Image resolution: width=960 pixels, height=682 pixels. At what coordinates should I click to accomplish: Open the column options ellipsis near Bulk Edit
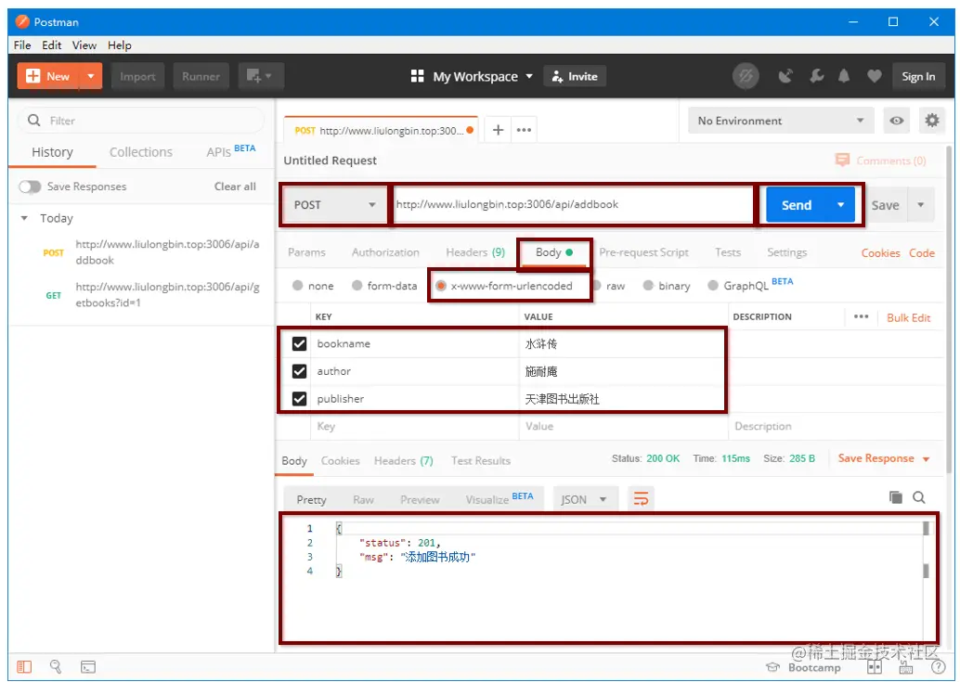point(861,316)
